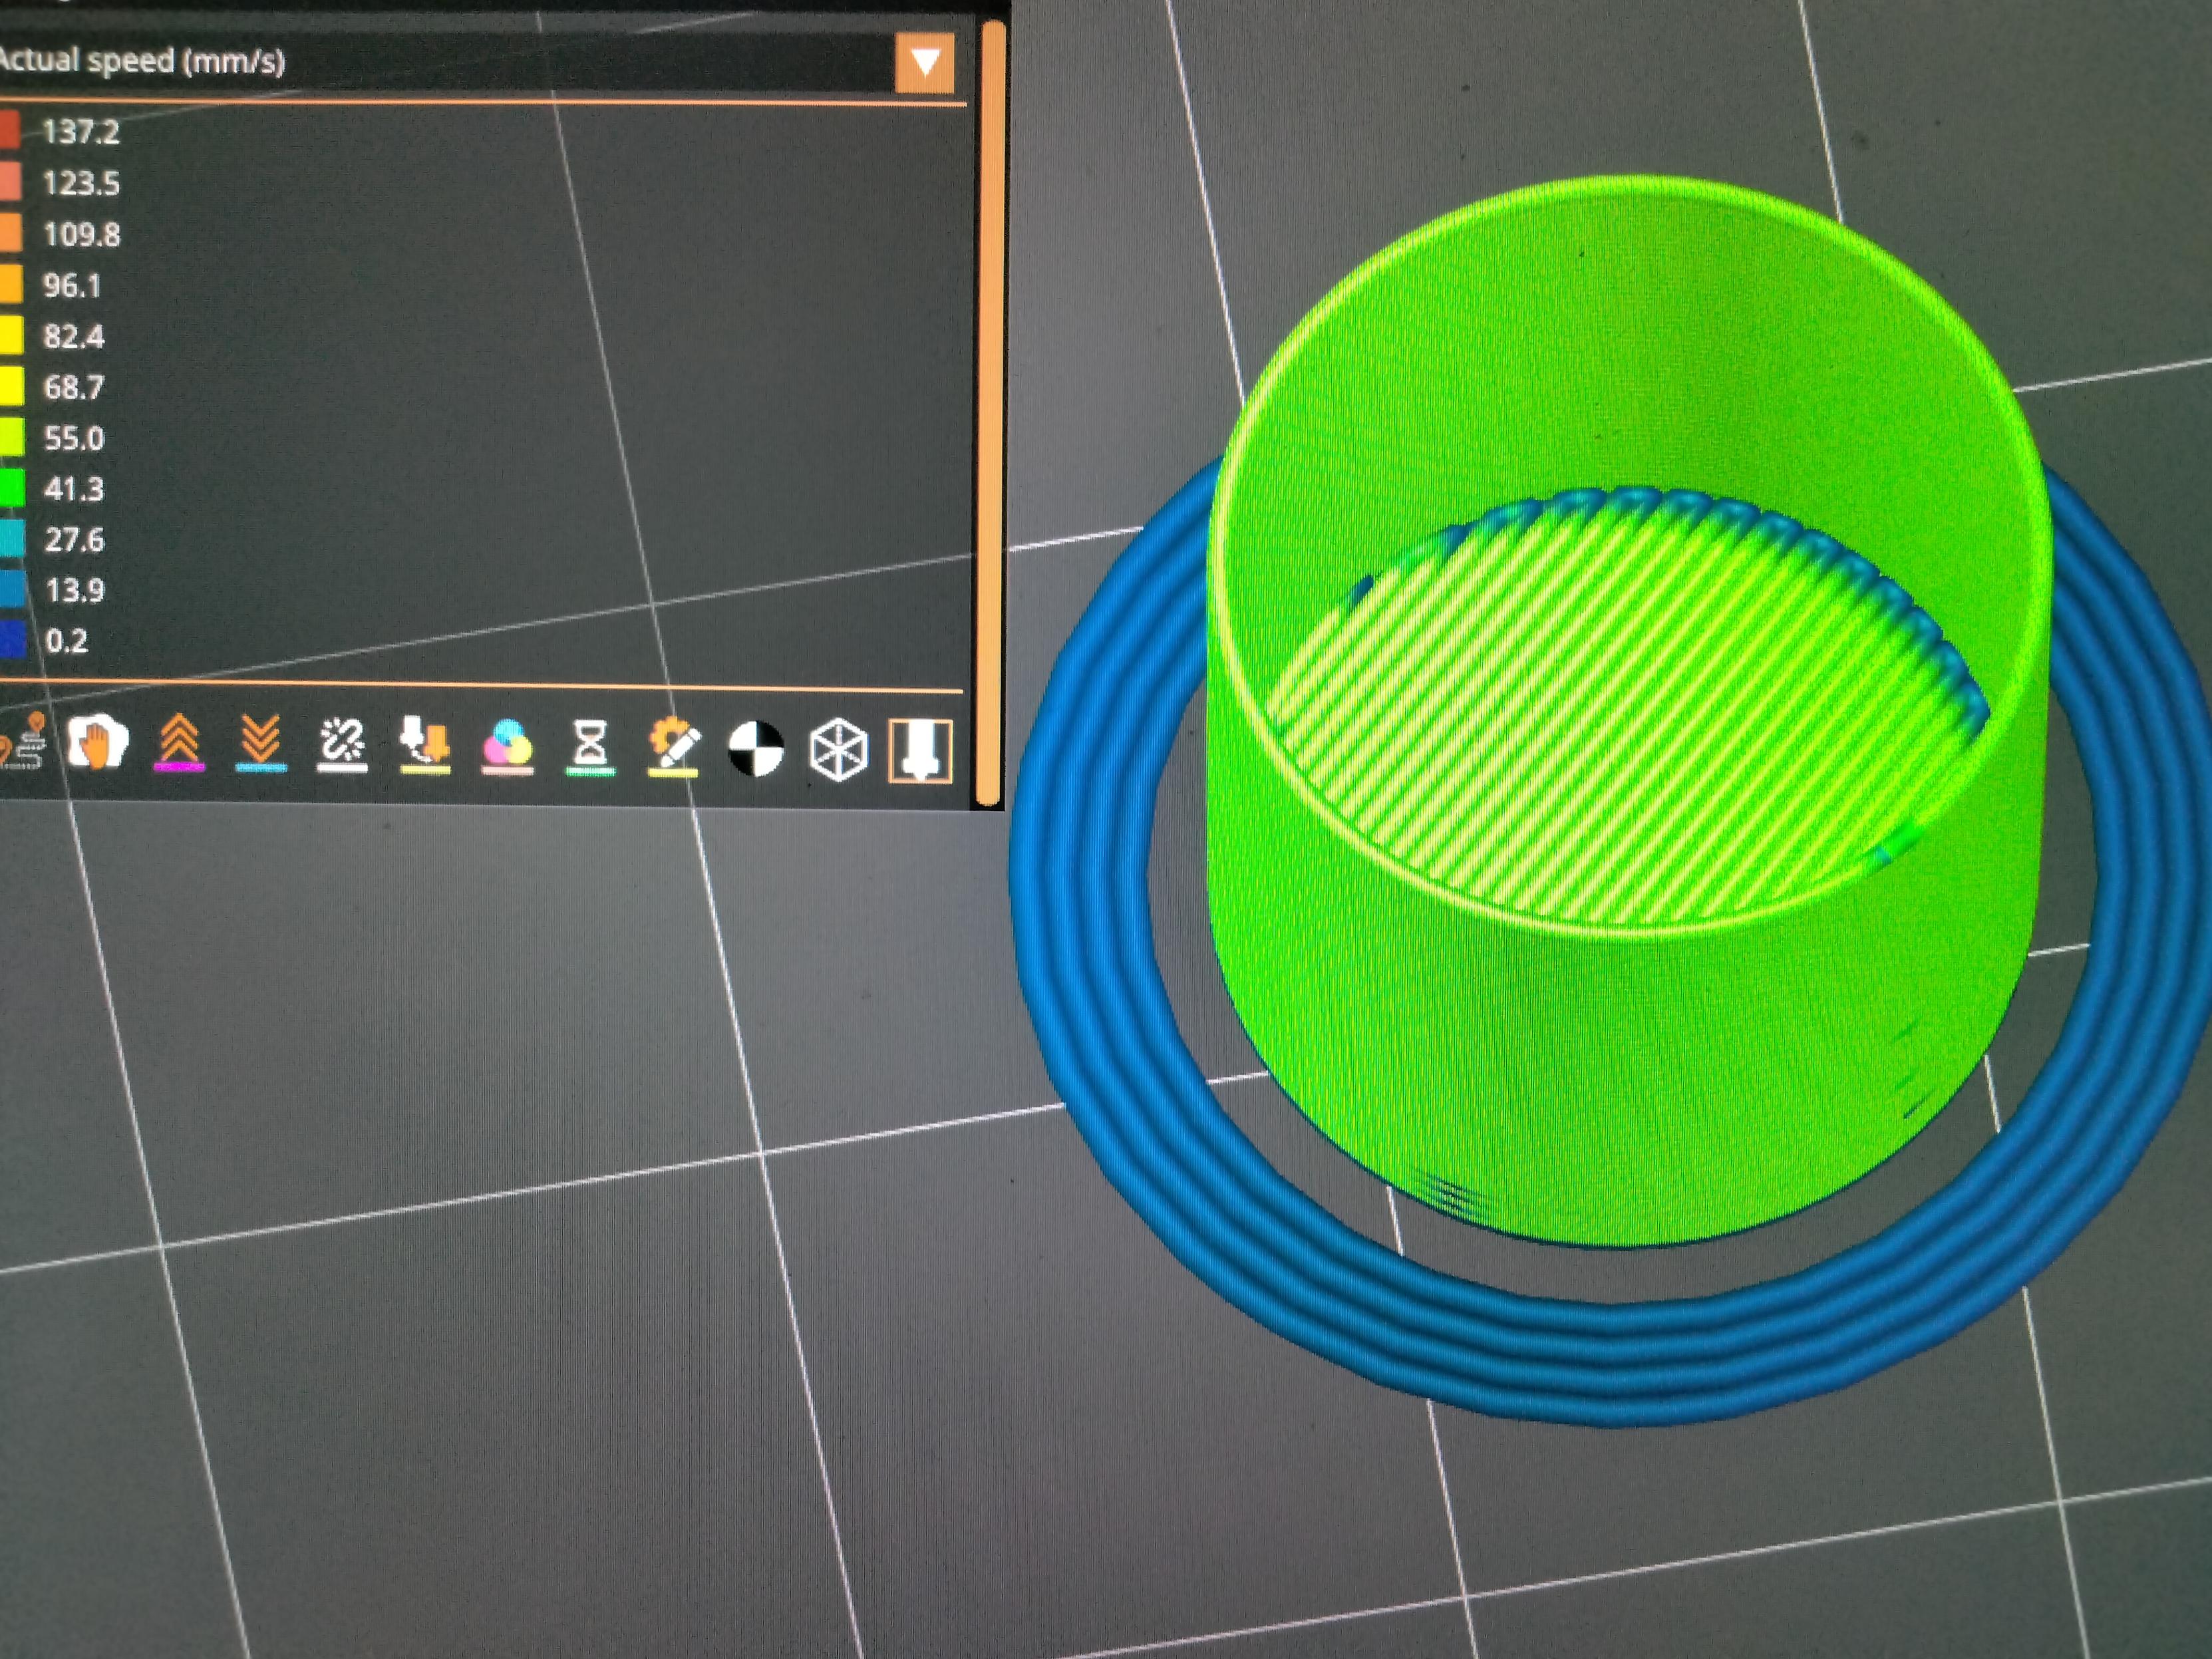Select the 27.6 legend value
The image size is (2212, 1659).
click(75, 540)
